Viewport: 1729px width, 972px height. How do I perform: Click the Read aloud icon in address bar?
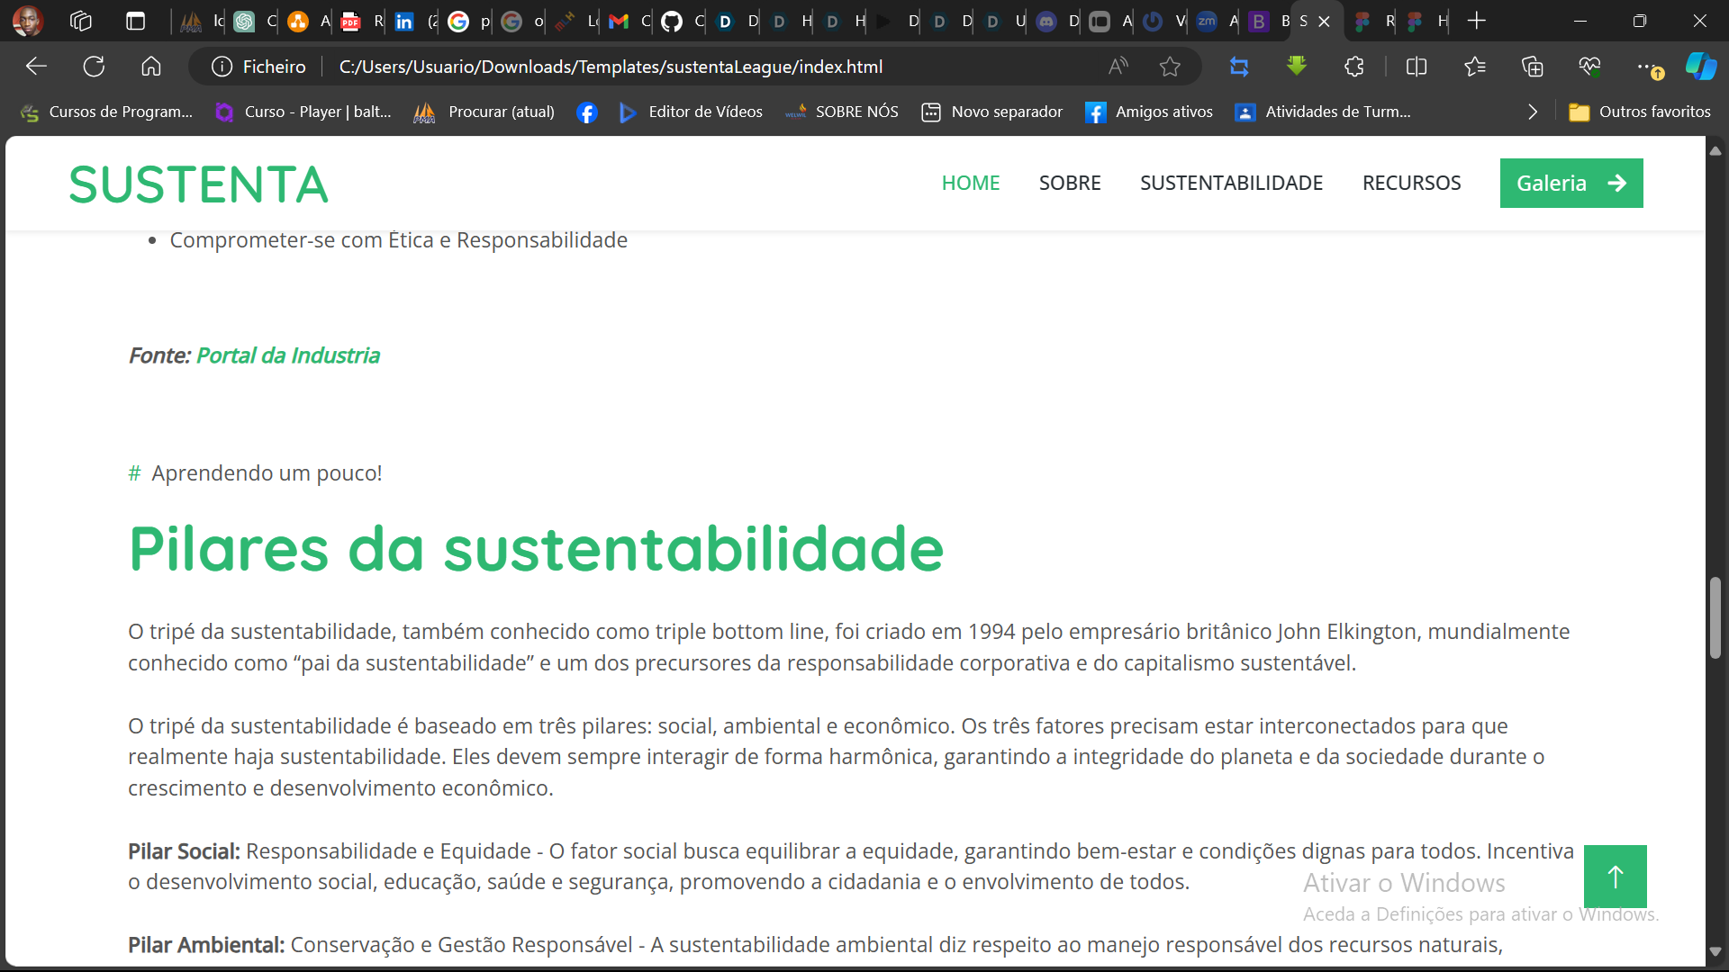[x=1118, y=67]
